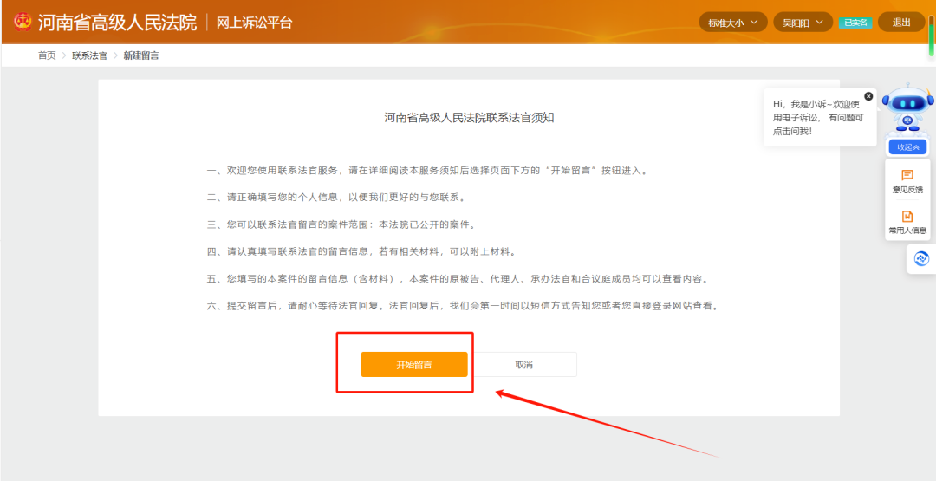Click notice item 一 about 开始留言
Viewport: 936px width, 481px height.
(x=426, y=171)
